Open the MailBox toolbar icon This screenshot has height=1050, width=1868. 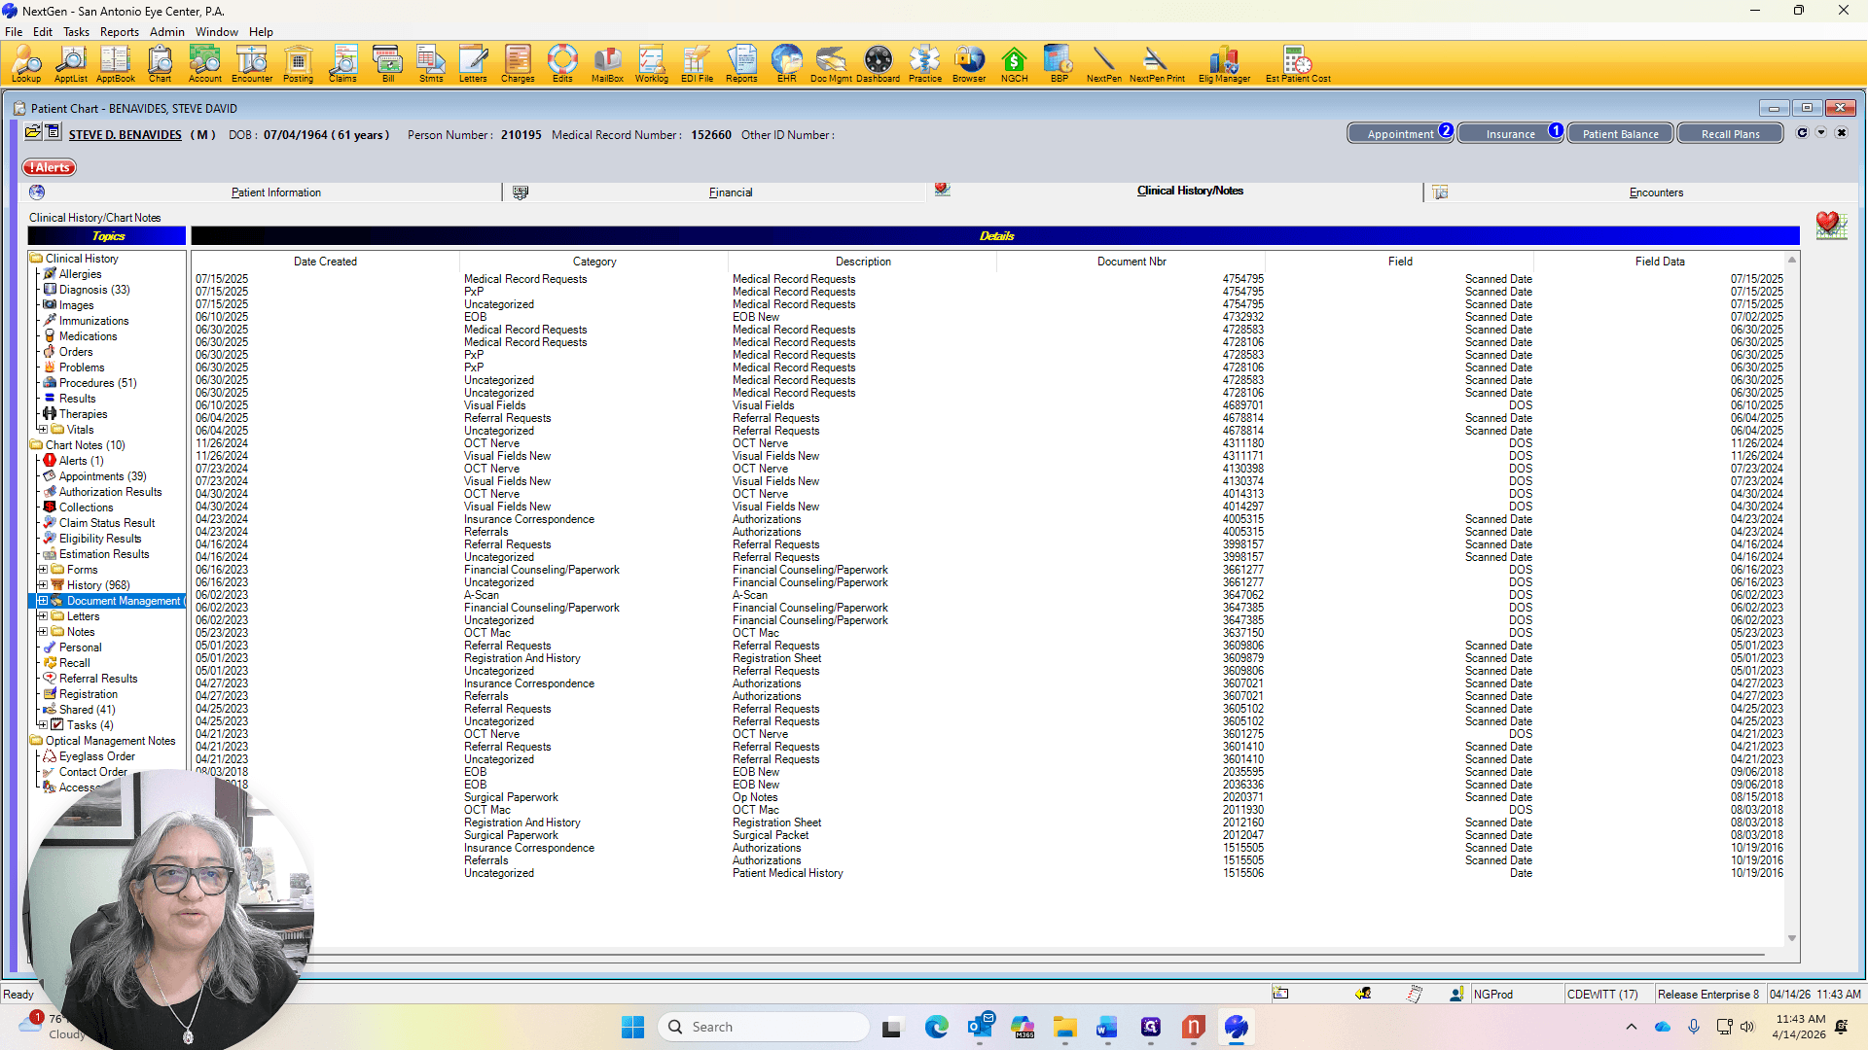[x=607, y=63]
